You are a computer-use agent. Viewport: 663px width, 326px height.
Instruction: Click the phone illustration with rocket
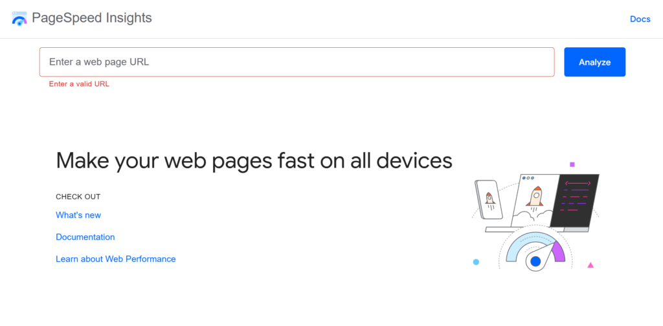click(490, 201)
